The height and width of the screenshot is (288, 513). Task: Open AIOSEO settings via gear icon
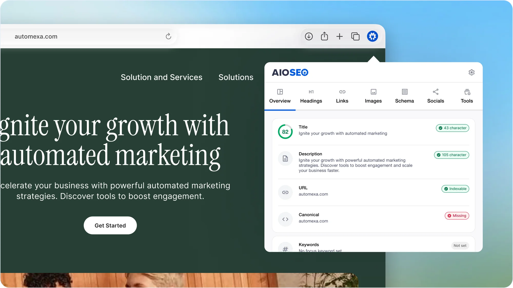pos(472,72)
